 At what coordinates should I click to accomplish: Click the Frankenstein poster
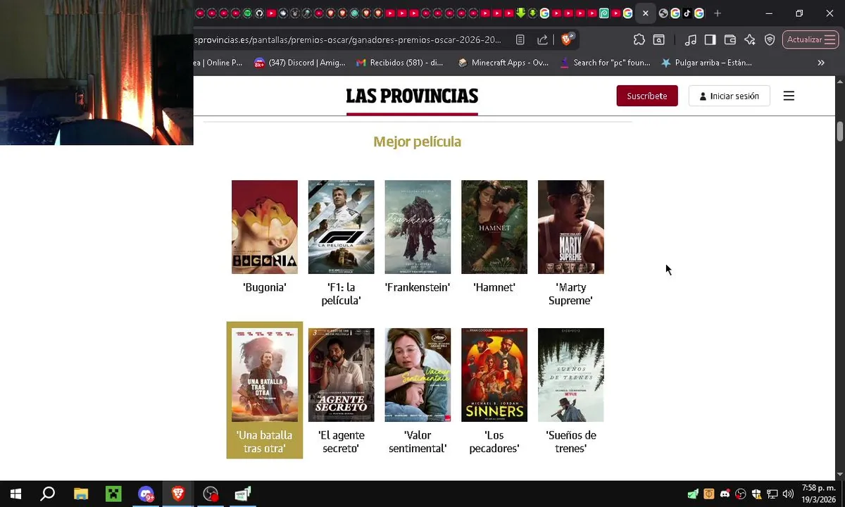tap(418, 227)
